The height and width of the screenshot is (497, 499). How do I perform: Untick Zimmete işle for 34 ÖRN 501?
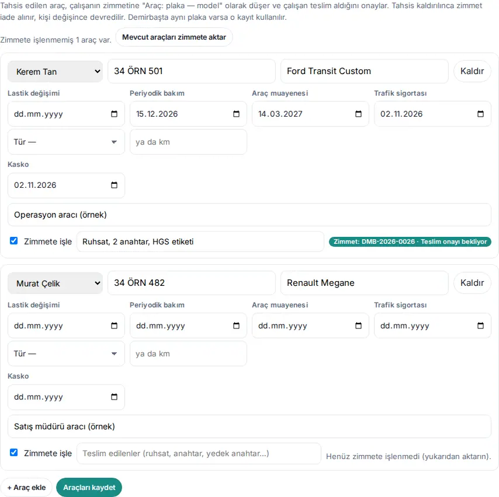tap(13, 241)
